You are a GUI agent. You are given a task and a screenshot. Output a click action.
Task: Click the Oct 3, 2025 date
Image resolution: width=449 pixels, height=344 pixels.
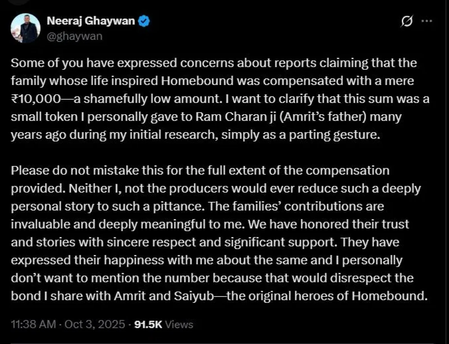tap(95, 324)
